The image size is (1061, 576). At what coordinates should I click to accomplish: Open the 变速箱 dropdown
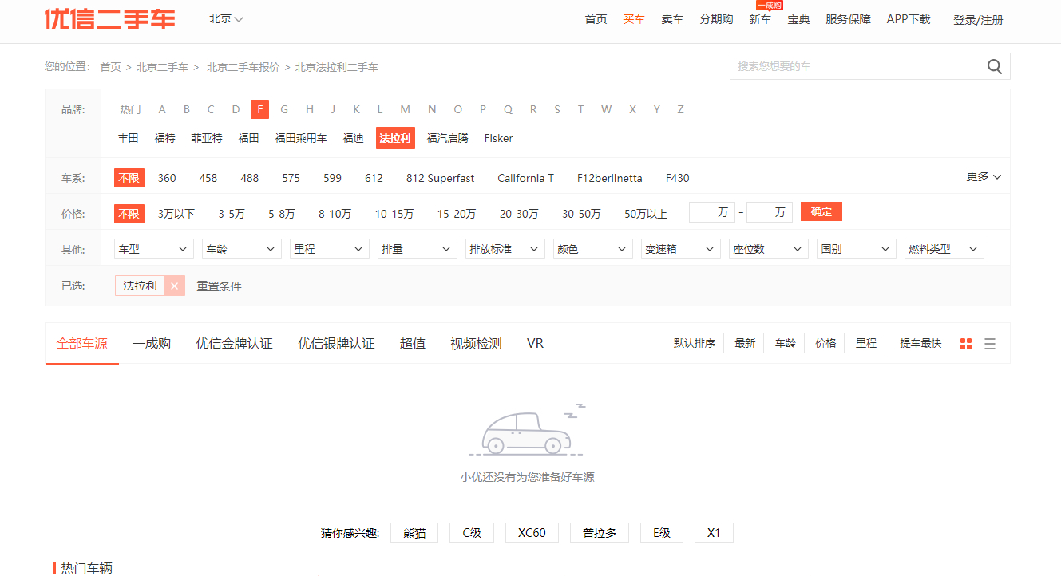681,249
